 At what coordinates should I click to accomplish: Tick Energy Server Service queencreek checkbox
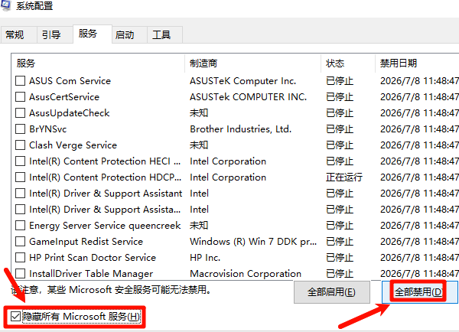[x=20, y=226]
